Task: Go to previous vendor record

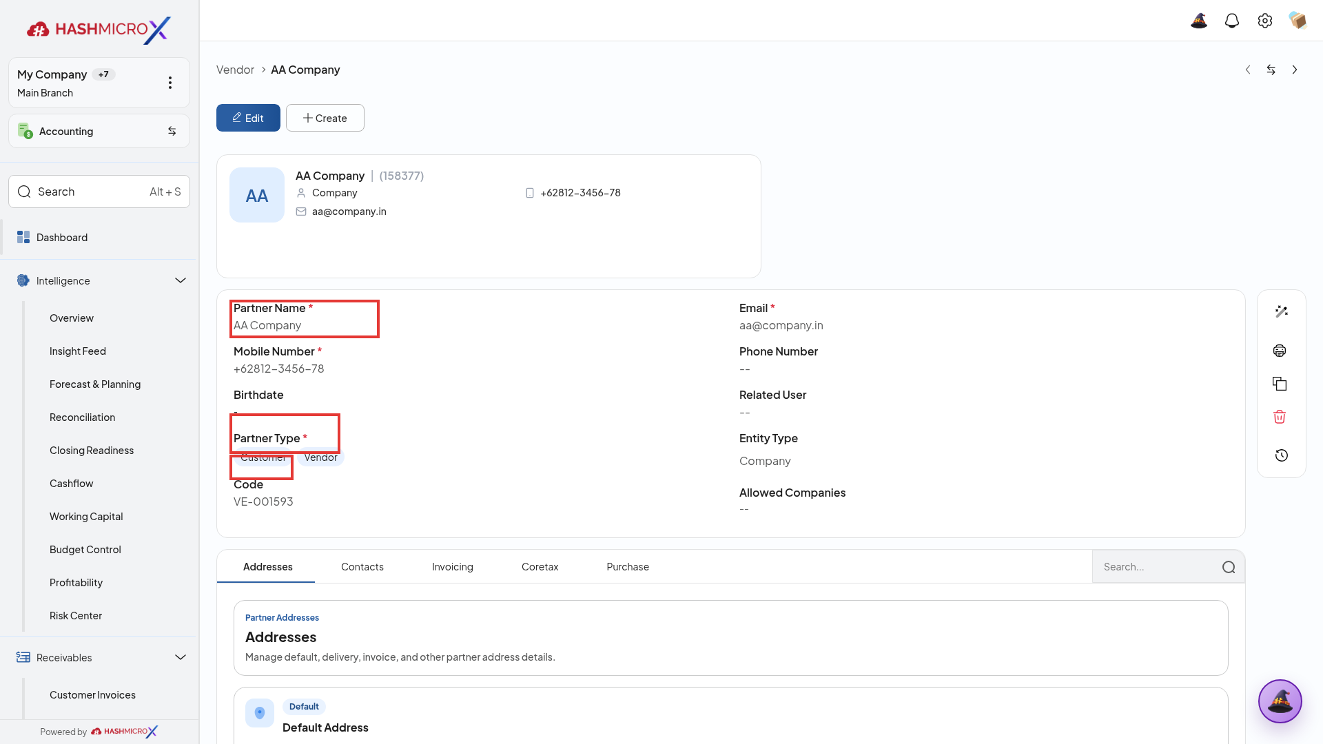Action: coord(1248,70)
